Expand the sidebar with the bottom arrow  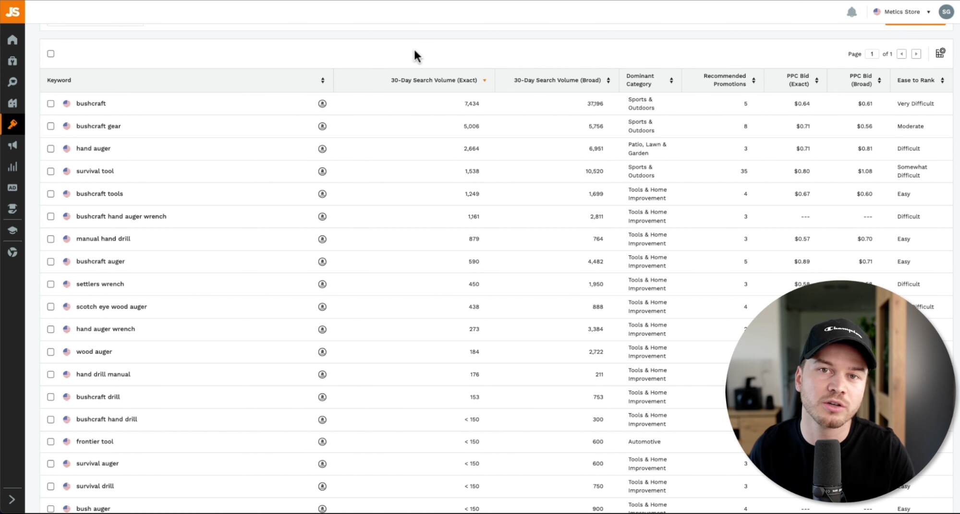click(12, 500)
